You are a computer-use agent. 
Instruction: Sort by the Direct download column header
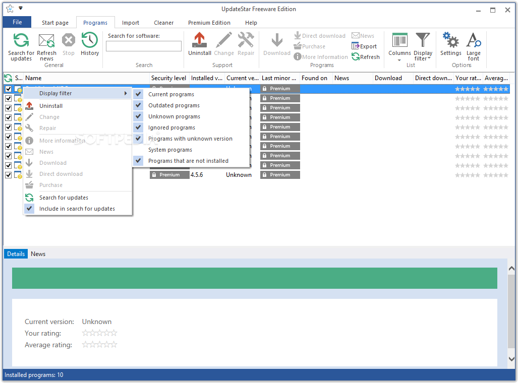click(x=433, y=78)
